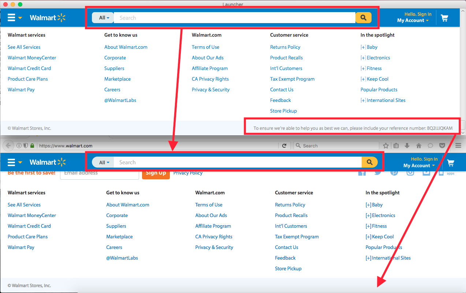Go to the Firefox home page icon

(x=419, y=146)
